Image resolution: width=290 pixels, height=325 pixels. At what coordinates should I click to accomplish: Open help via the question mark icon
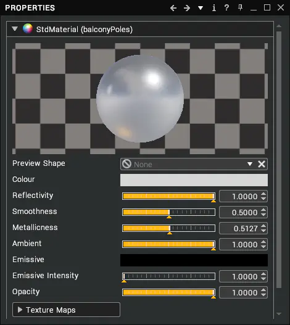(x=226, y=8)
